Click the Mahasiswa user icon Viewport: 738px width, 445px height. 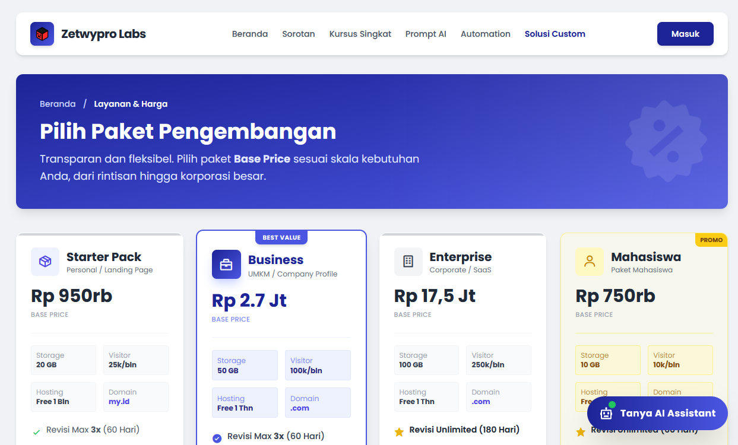point(590,262)
